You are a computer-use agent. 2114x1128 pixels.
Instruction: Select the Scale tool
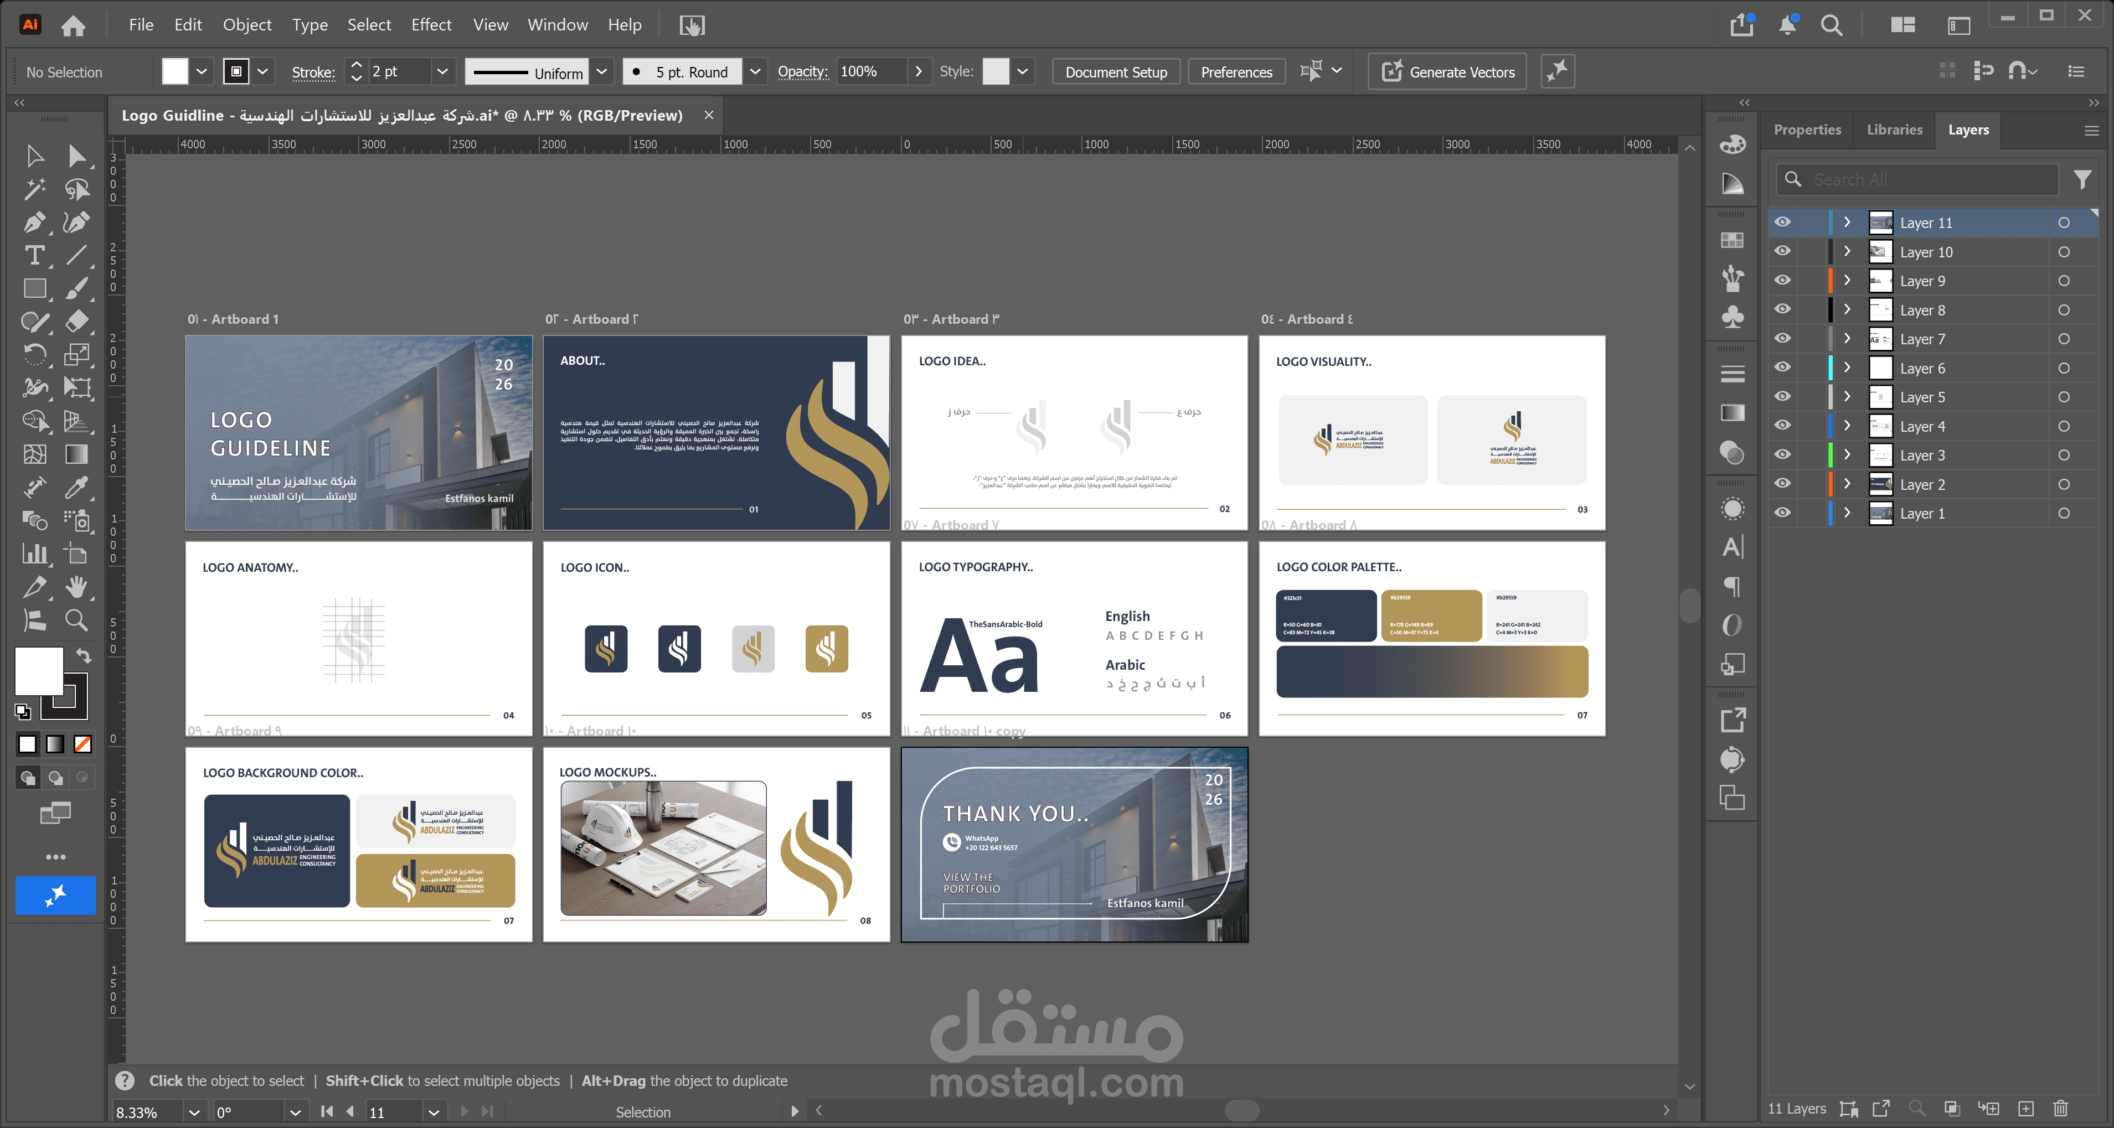coord(76,354)
